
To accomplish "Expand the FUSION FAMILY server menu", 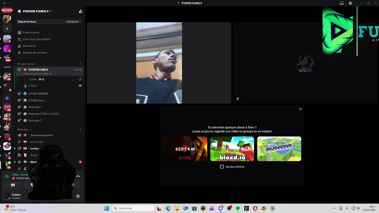I will pos(37,11).
